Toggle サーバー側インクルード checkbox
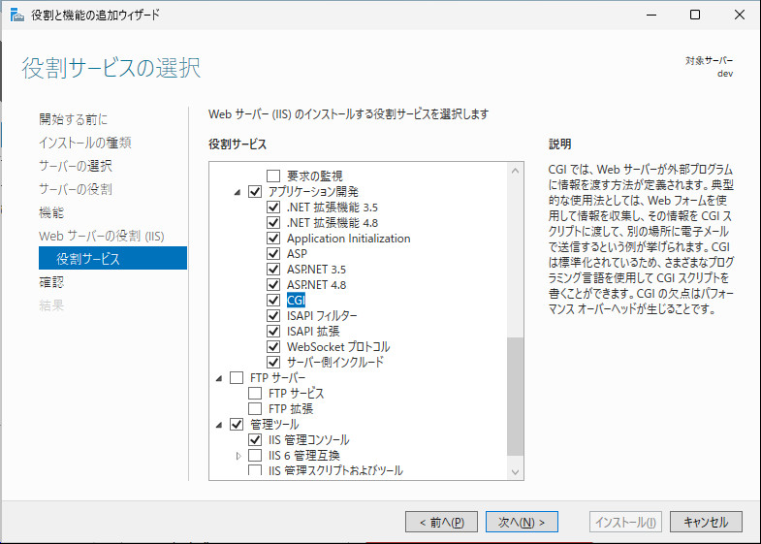This screenshot has width=761, height=544. point(273,362)
